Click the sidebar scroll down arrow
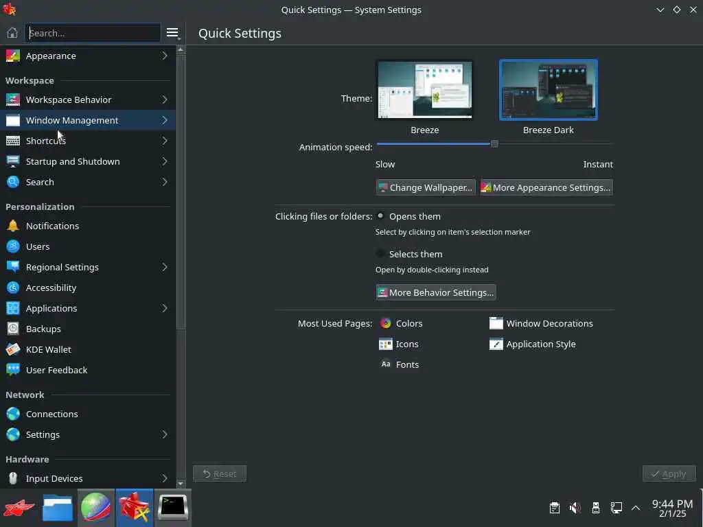 click(181, 484)
